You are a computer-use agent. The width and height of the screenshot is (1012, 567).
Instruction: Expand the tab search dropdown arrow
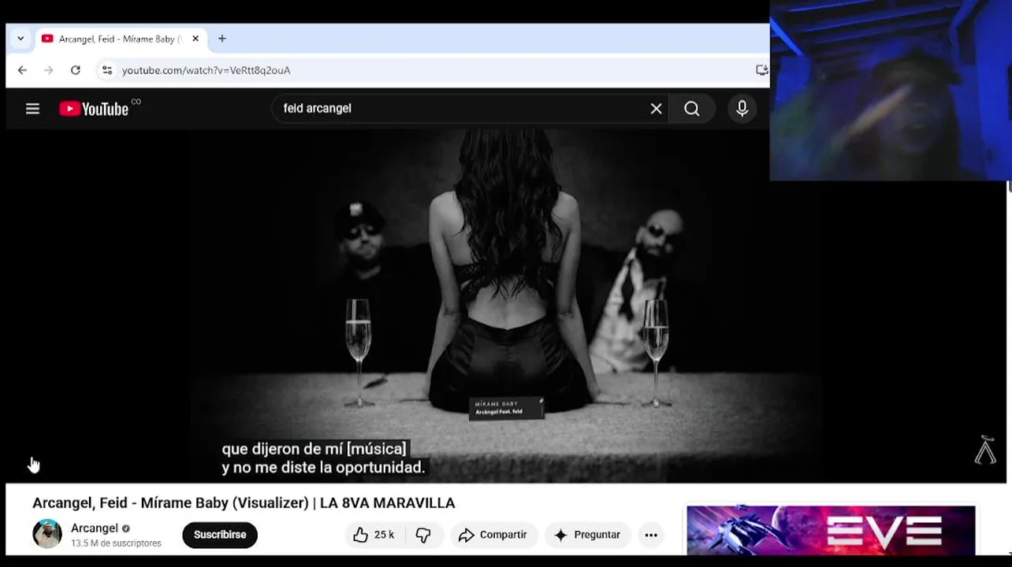tap(20, 39)
